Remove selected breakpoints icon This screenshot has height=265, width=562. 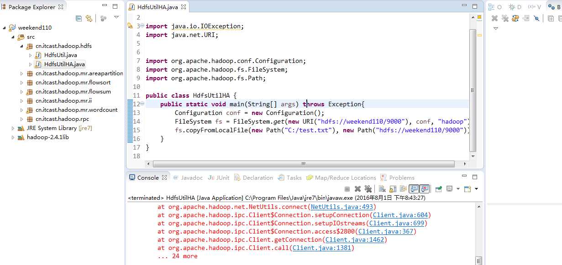tap(494, 18)
